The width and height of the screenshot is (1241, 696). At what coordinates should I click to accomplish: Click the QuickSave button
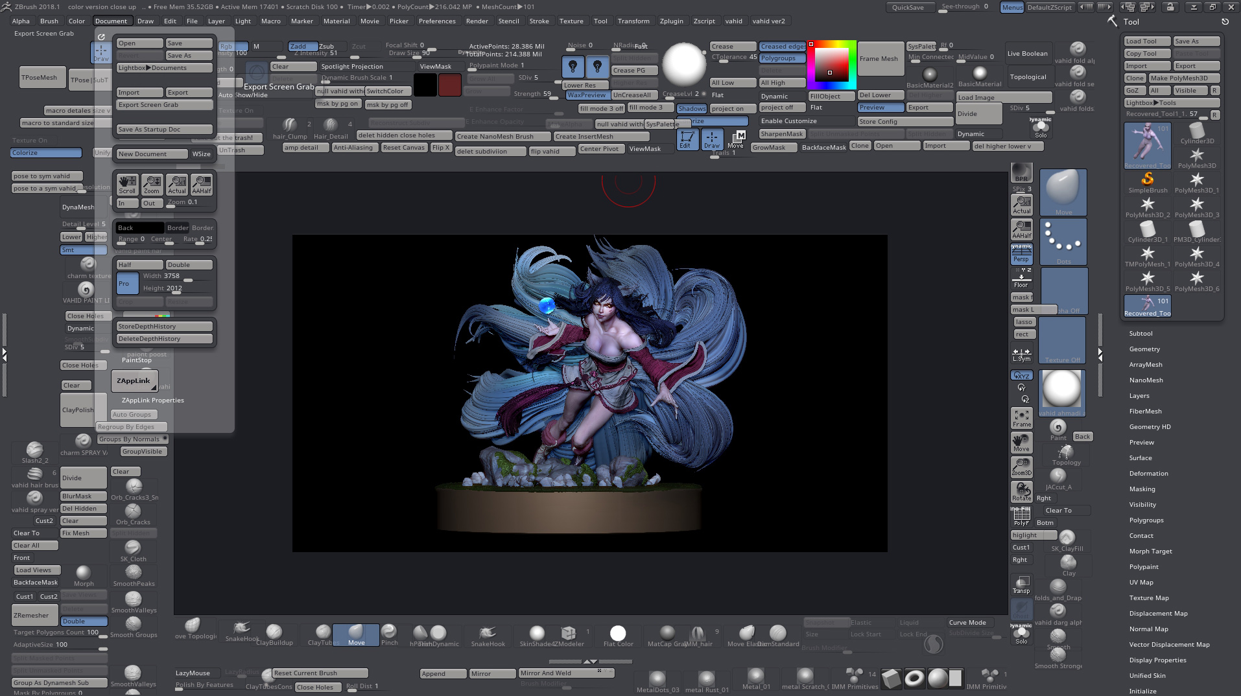point(910,7)
